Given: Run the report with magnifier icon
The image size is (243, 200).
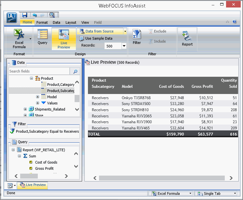Looking at the screenshot, I should click(52, 15).
